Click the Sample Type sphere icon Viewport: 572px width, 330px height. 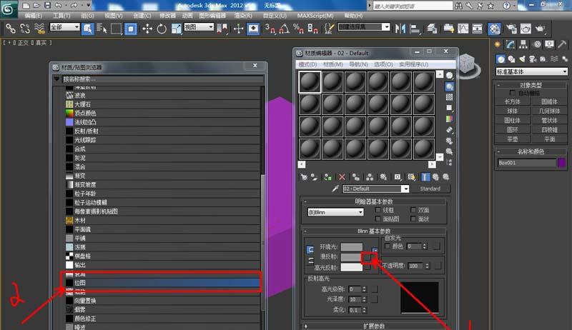[x=449, y=76]
